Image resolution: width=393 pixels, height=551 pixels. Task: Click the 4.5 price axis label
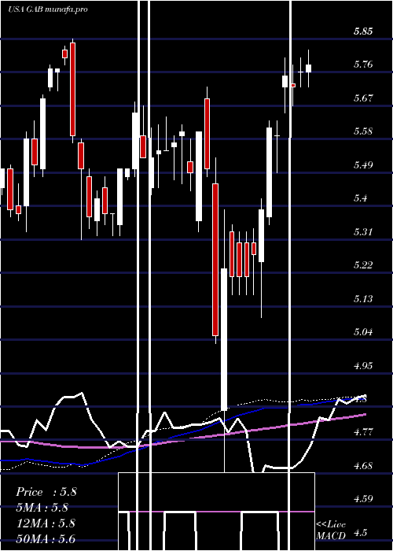(360, 532)
